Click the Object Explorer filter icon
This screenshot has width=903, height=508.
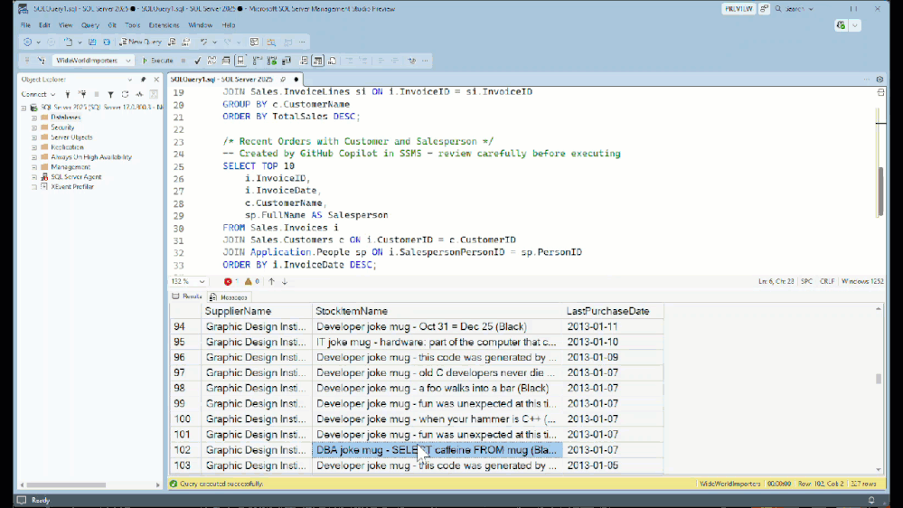(110, 94)
